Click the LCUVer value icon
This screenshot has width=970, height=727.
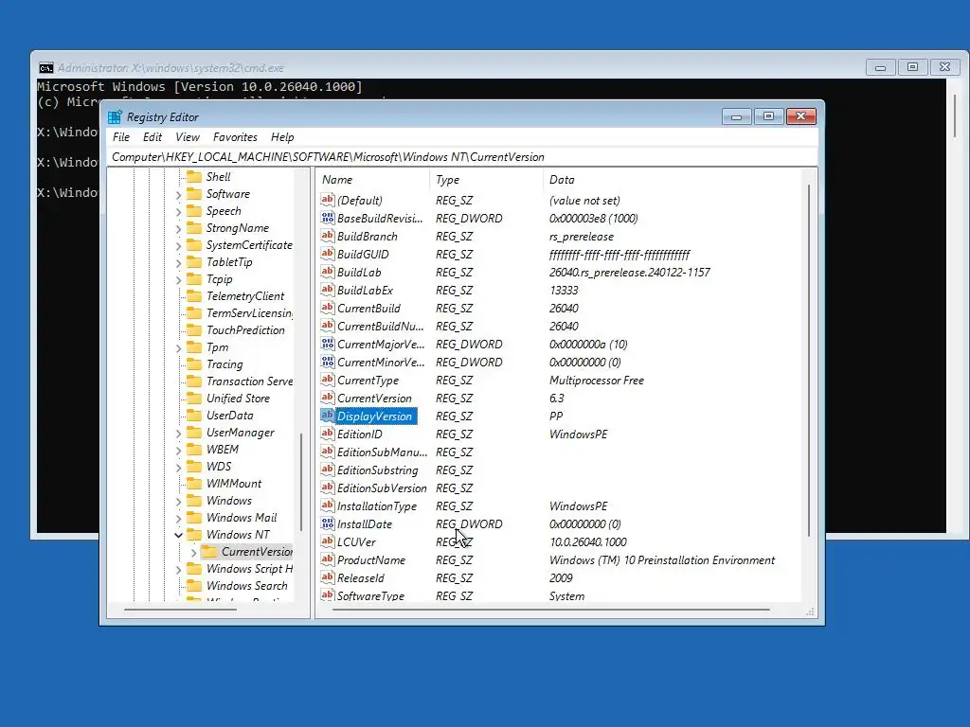[x=327, y=541]
